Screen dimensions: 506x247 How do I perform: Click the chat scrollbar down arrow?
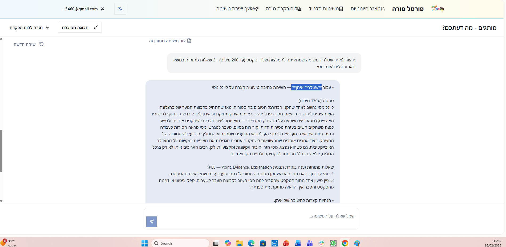pos(1,201)
